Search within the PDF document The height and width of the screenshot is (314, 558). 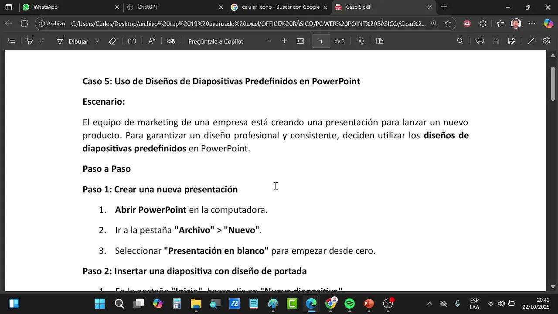click(x=460, y=41)
